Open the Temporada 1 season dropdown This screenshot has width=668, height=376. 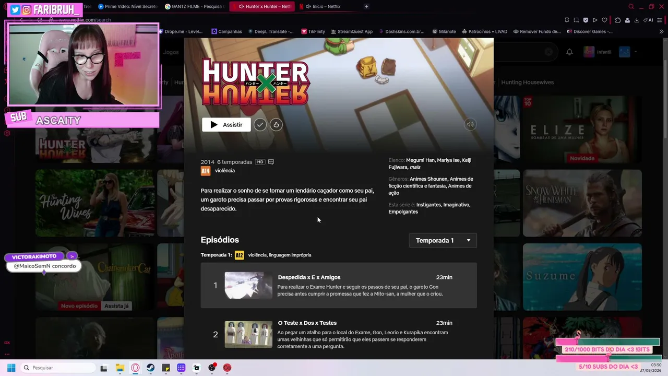[443, 240]
